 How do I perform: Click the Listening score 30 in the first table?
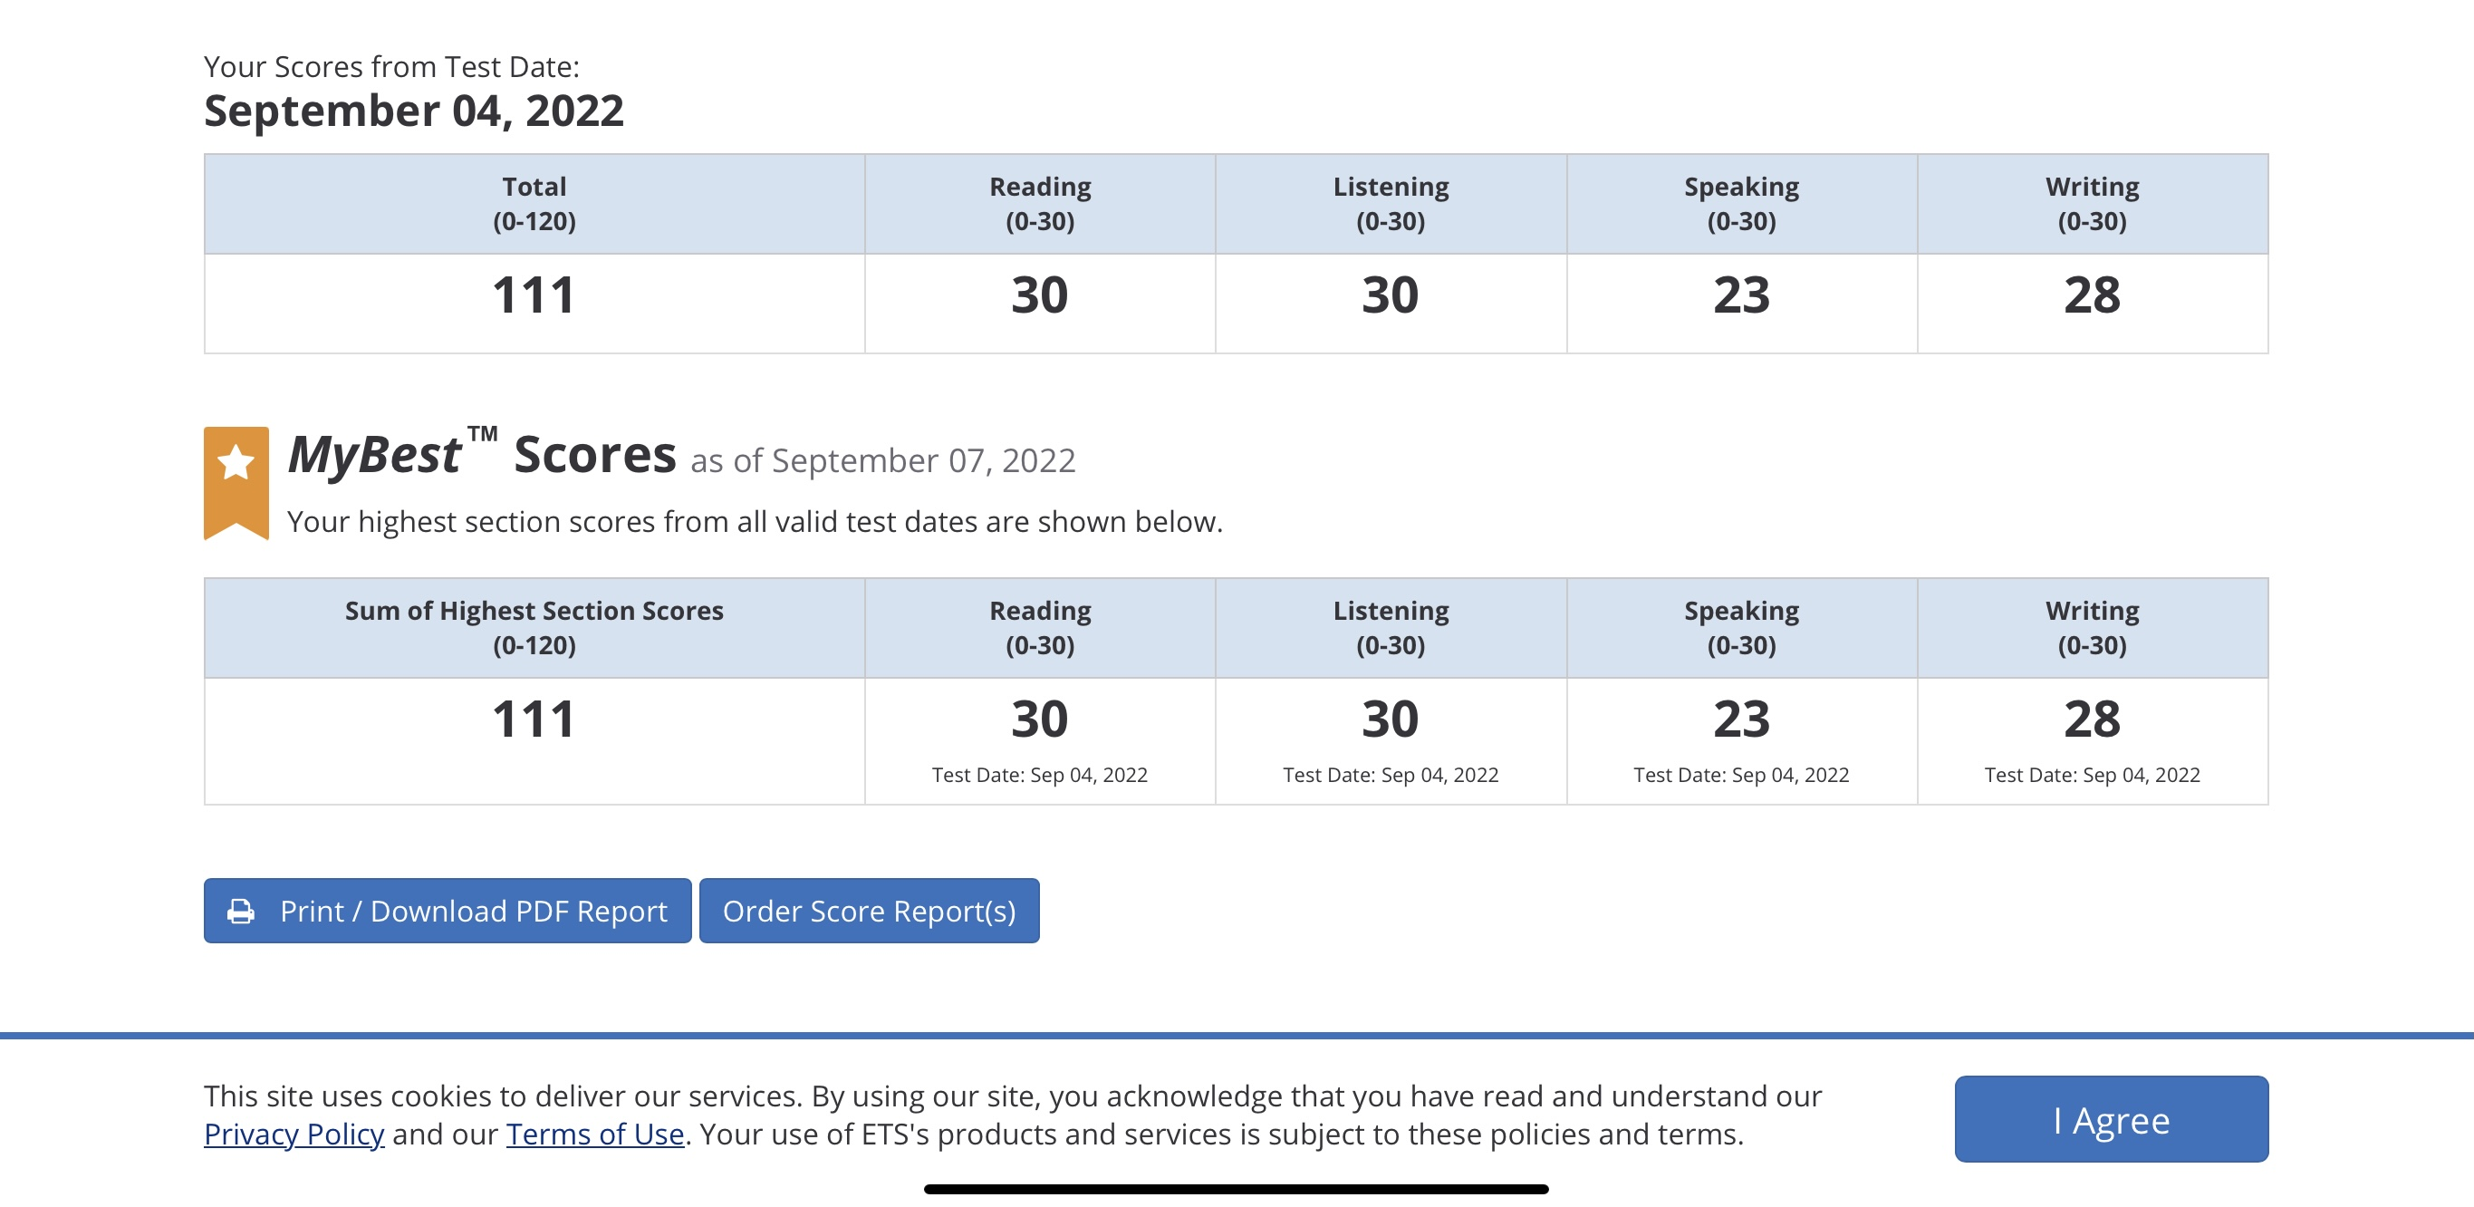[1390, 295]
